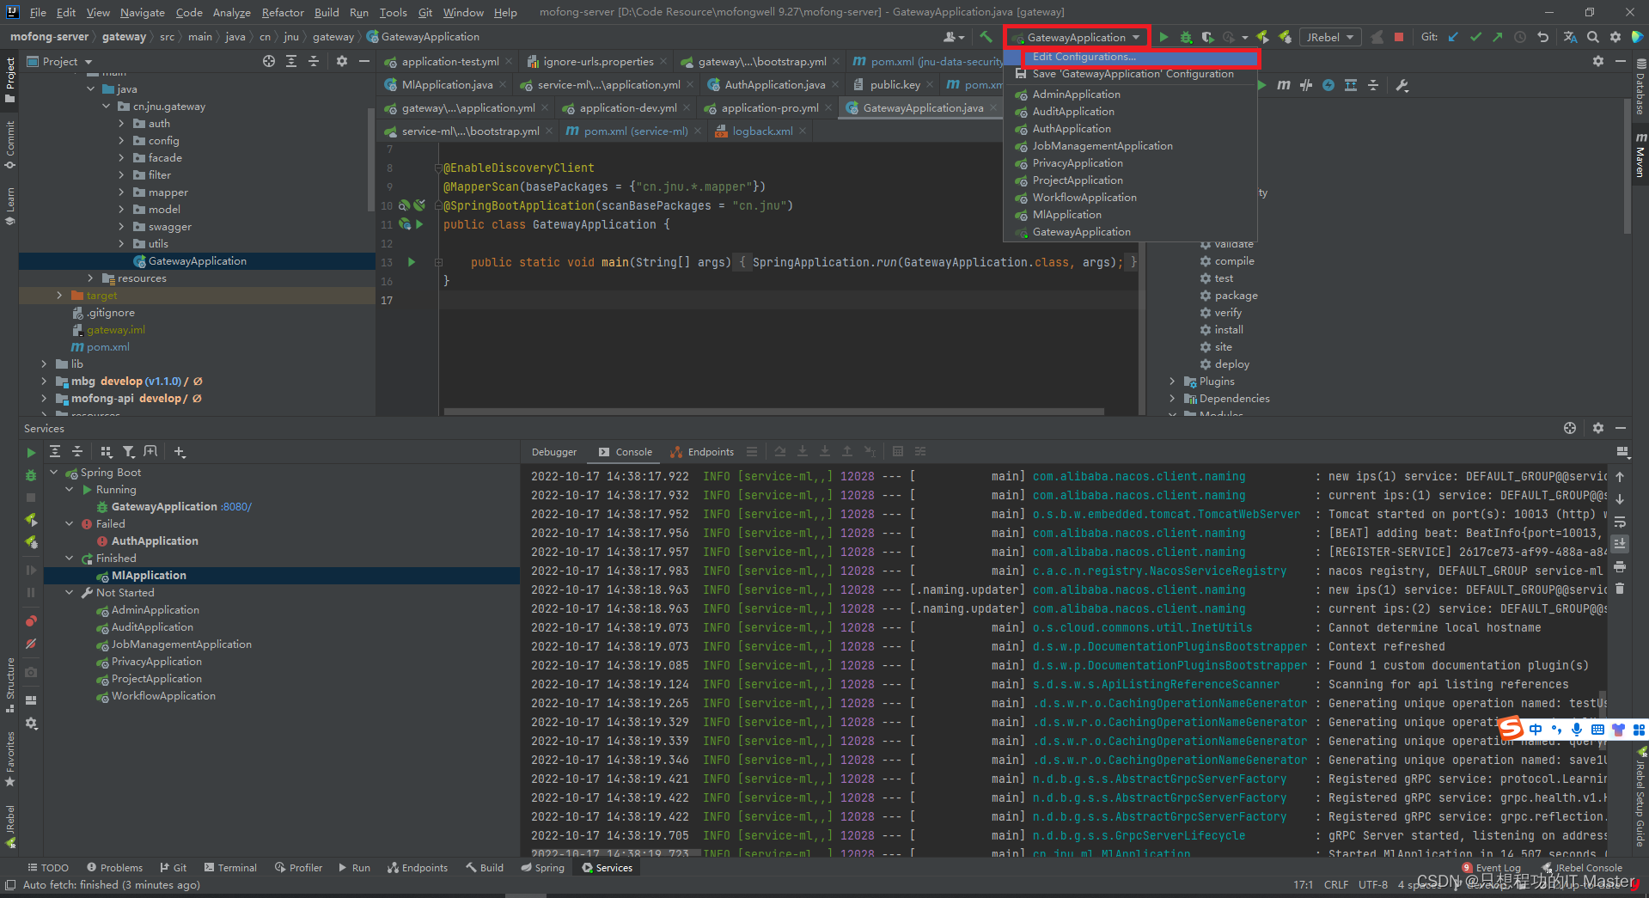
Task: Add a new service with the plus icon
Action: 180,451
